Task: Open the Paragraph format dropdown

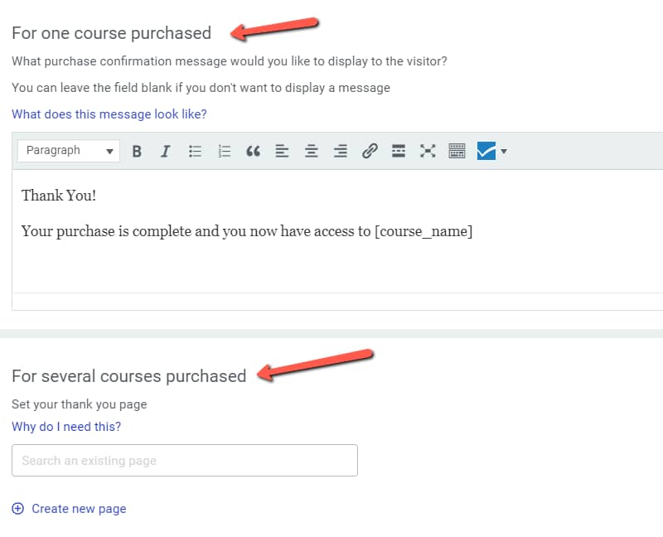Action: point(69,151)
